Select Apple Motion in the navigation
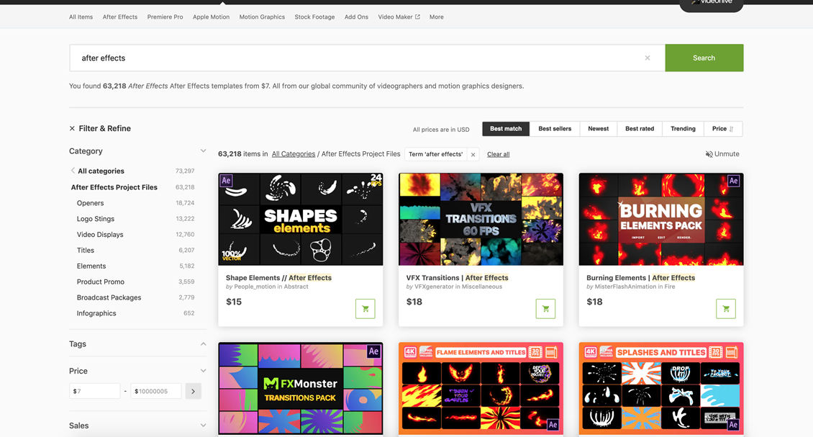The image size is (813, 437). click(211, 17)
